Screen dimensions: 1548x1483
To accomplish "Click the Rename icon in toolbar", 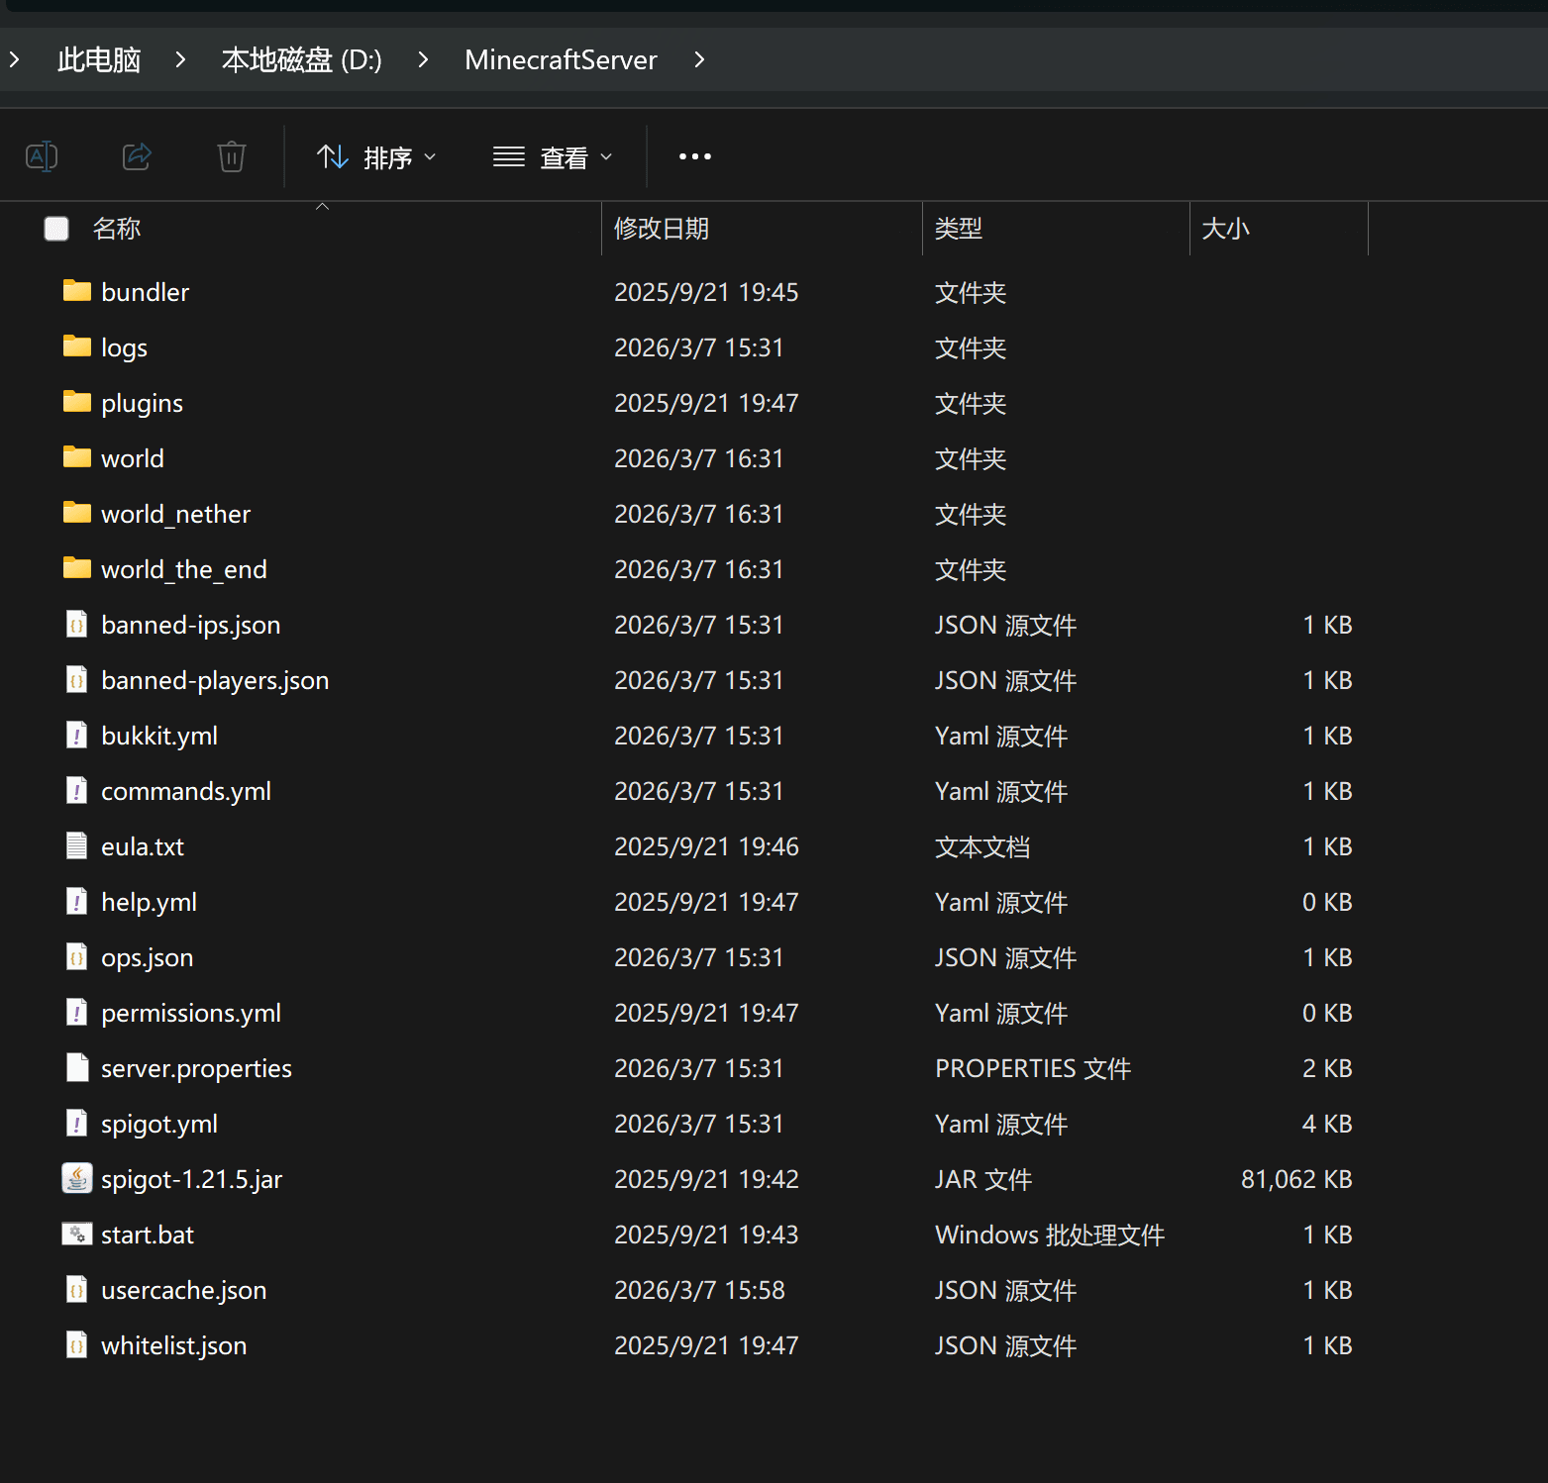I will coord(42,156).
